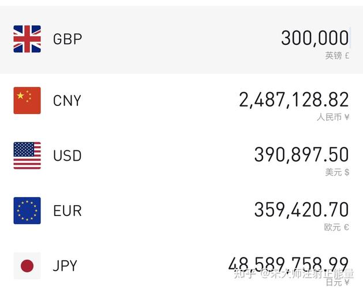Click the 英镑 £ currency label
The height and width of the screenshot is (288, 363).
point(337,56)
